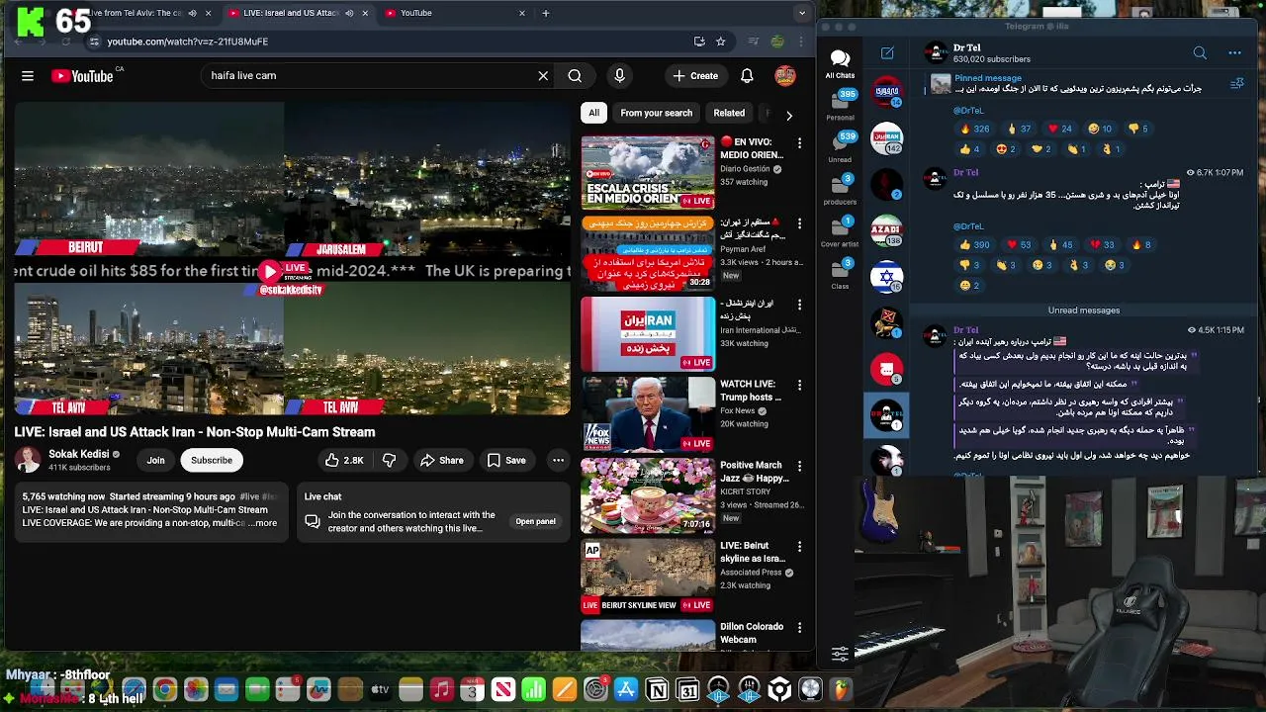Viewport: 1266px width, 712px height.
Task: Open Telegram chat with Israel flag avatar
Action: tap(887, 277)
